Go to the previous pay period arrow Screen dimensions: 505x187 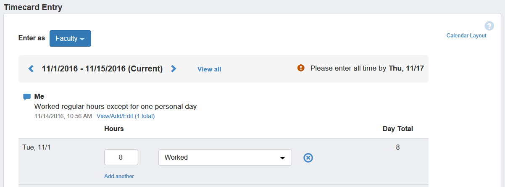(31, 69)
